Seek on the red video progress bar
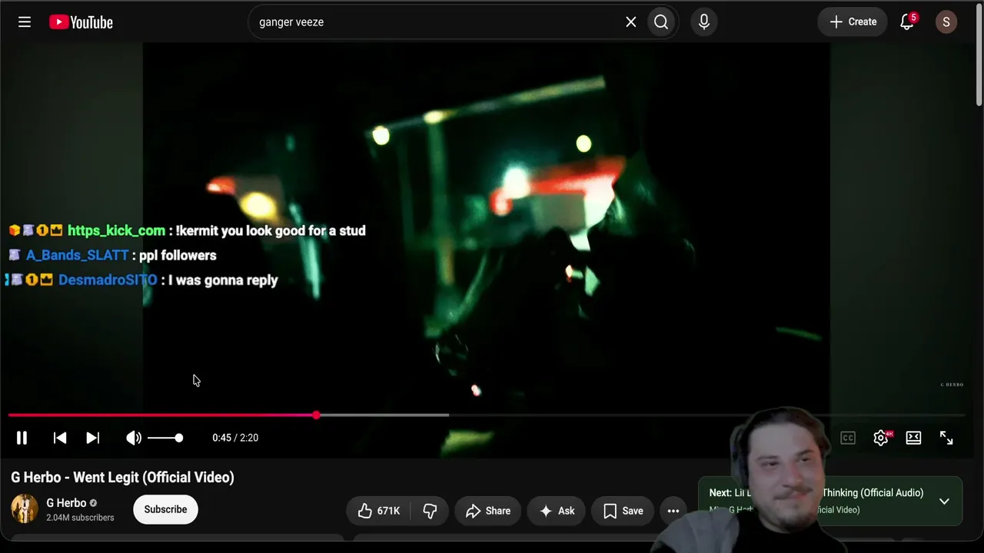The image size is (984, 553). point(486,416)
